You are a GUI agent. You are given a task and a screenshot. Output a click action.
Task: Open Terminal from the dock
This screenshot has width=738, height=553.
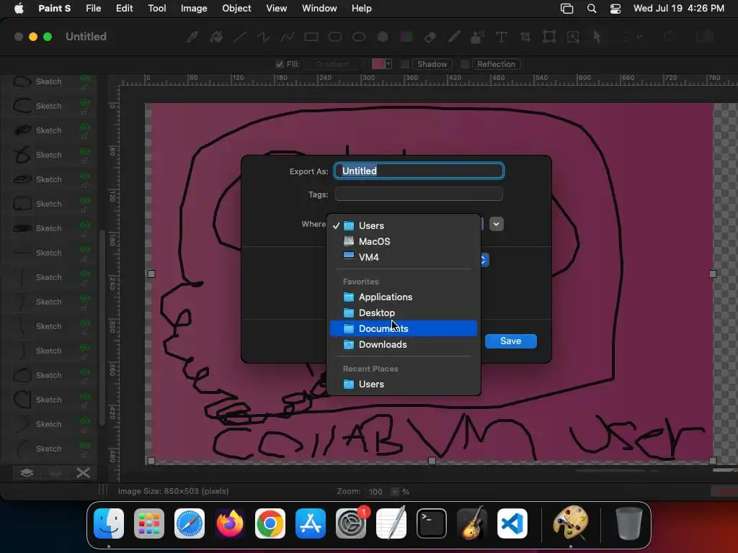[x=432, y=523]
